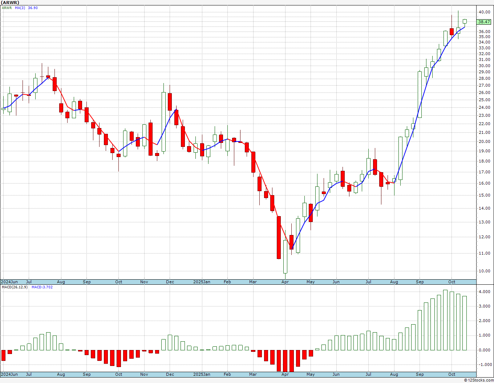Click the 20.00 price axis label
Screen dimensions: 494x383
point(484,142)
